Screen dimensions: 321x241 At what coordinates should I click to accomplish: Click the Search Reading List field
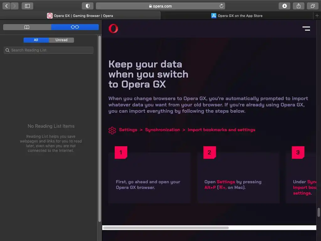(x=49, y=50)
